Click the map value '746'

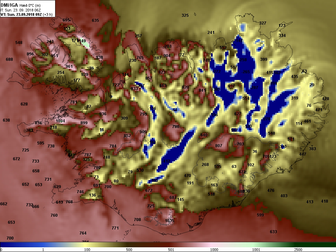tap(80, 192)
